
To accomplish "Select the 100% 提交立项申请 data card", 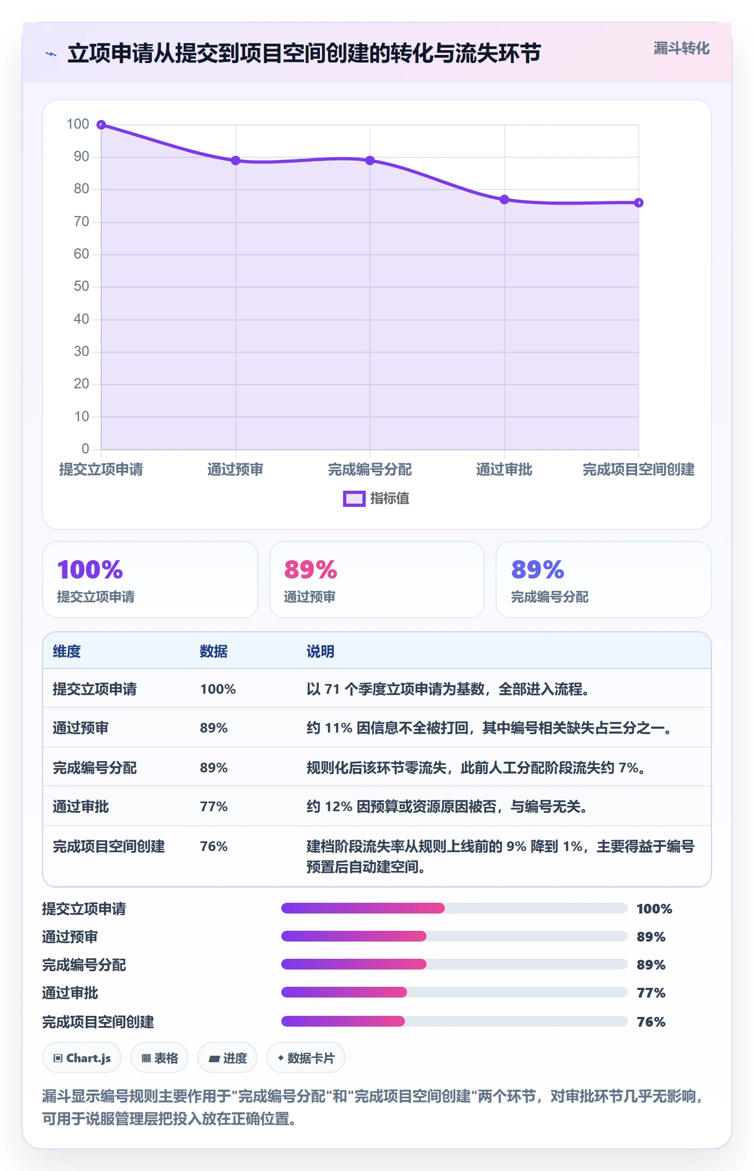I will [x=150, y=580].
